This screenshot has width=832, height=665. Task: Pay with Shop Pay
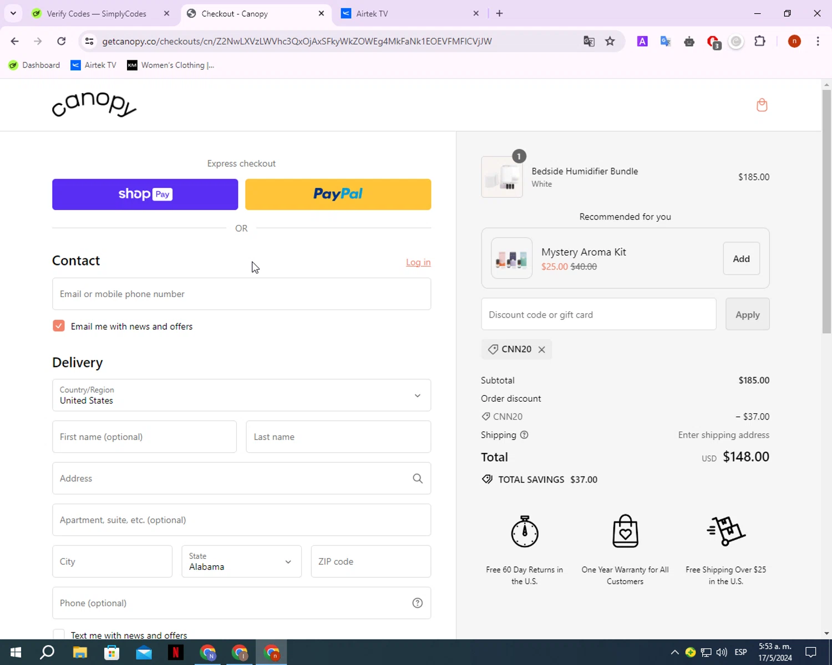[145, 194]
